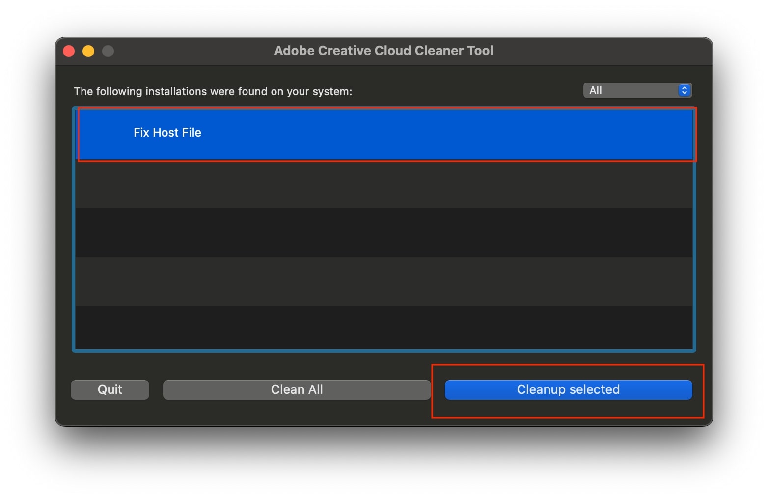
Task: Open the filter combo box in the top right
Action: [637, 90]
